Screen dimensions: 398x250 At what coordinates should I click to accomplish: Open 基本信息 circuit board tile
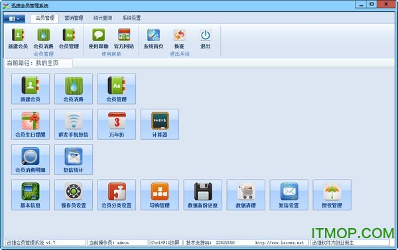click(31, 195)
